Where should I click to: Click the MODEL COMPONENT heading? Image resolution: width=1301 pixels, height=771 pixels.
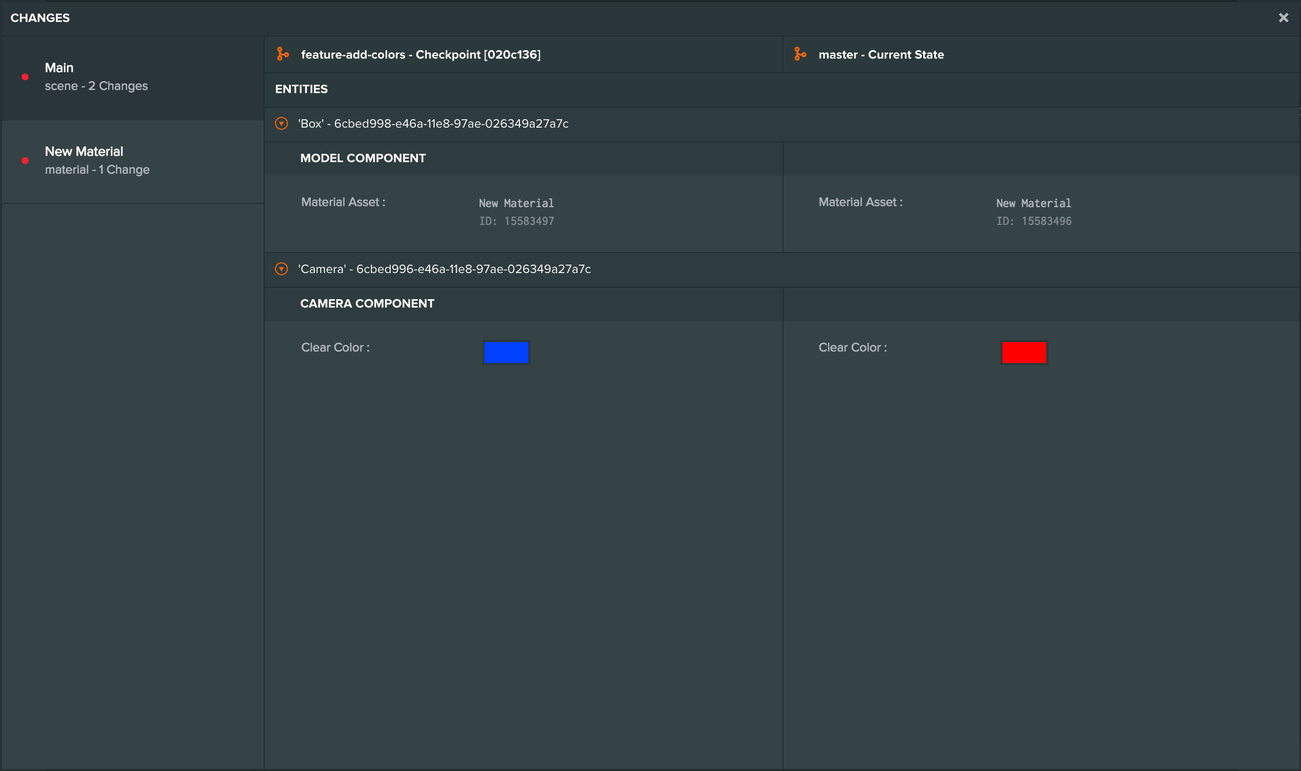coord(363,158)
